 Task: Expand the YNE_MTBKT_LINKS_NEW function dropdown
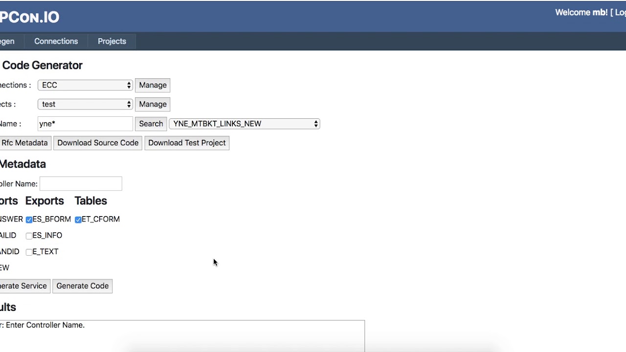click(245, 124)
